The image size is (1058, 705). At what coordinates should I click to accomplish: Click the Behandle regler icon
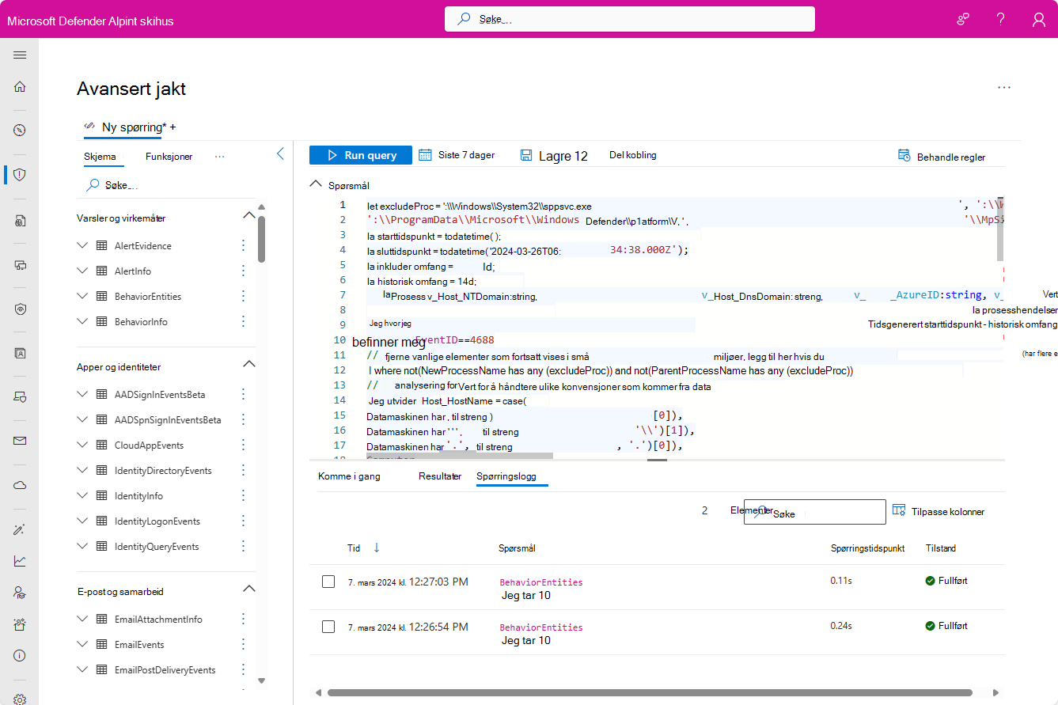(x=904, y=156)
